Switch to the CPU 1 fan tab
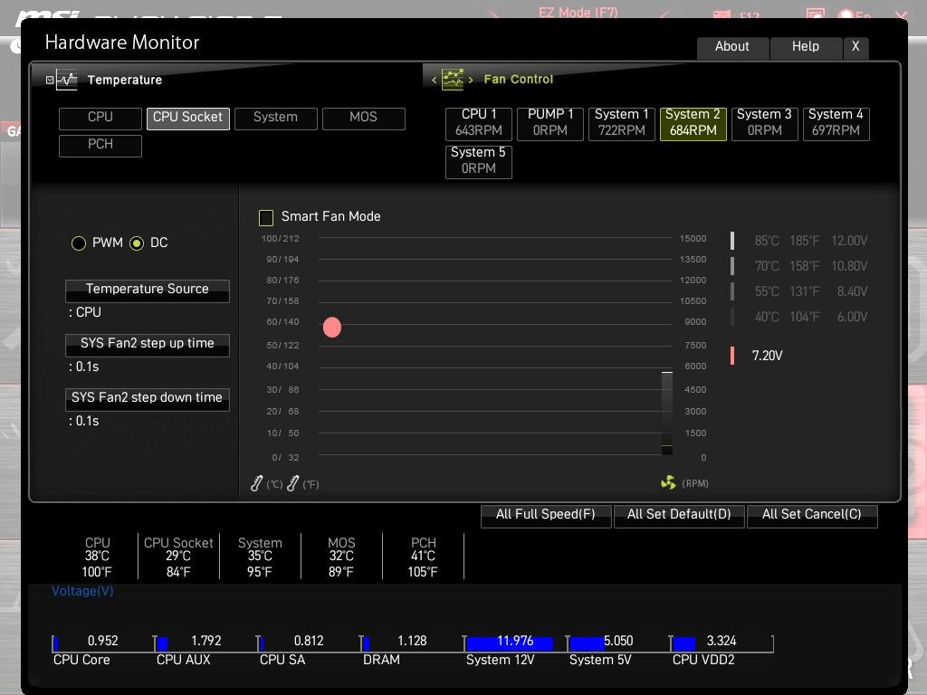927x695 pixels. pos(479,123)
